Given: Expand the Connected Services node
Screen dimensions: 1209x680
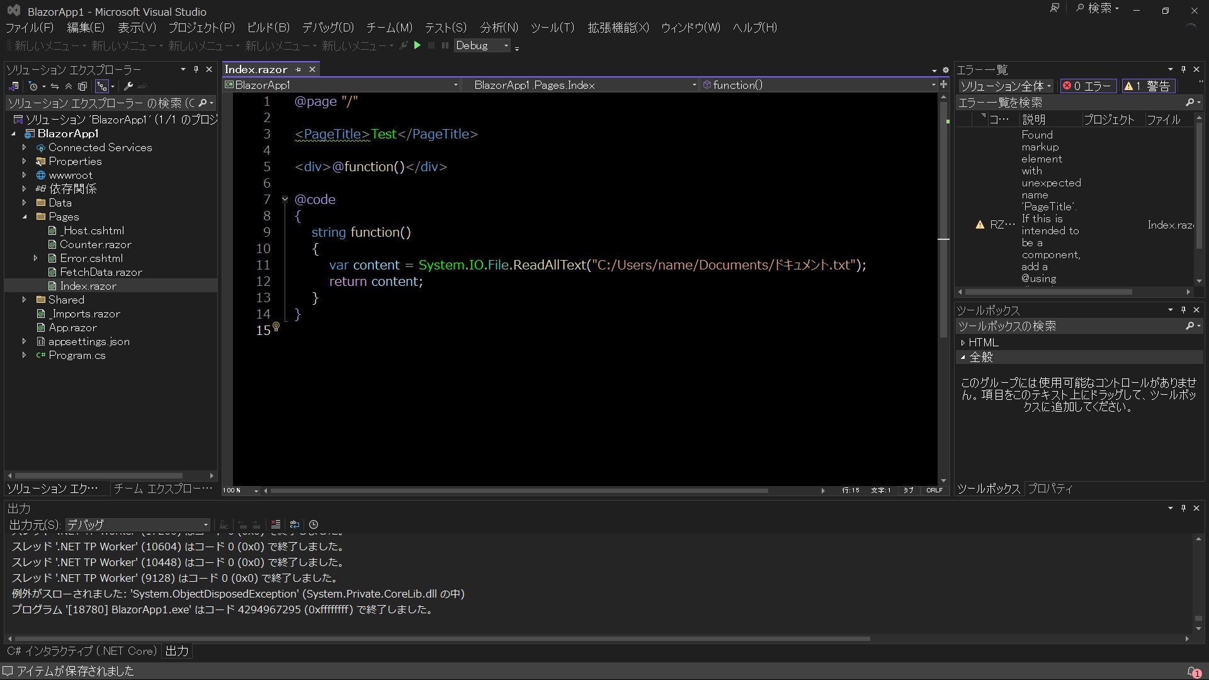Looking at the screenshot, I should (x=25, y=147).
